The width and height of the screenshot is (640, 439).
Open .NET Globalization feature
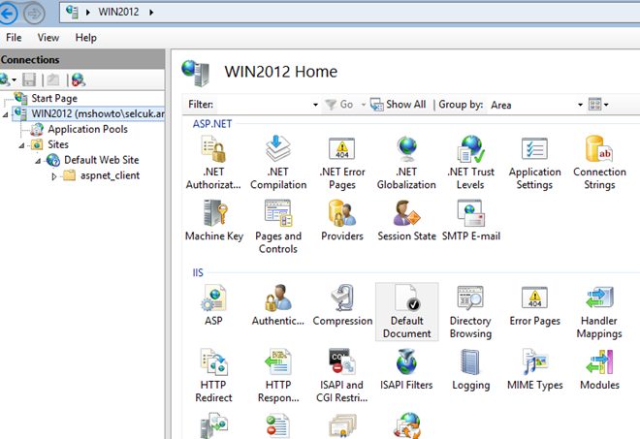[406, 163]
